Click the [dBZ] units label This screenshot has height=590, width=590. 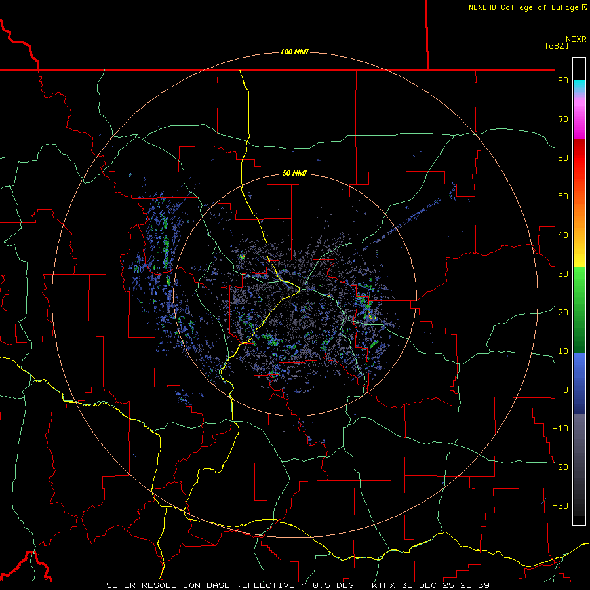point(557,45)
